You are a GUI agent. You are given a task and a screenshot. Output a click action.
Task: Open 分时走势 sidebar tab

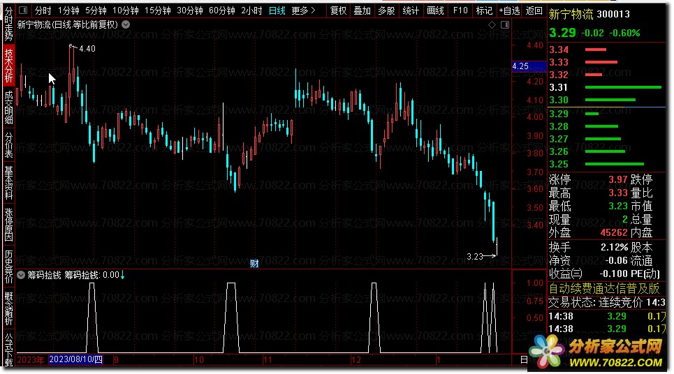tap(8, 24)
